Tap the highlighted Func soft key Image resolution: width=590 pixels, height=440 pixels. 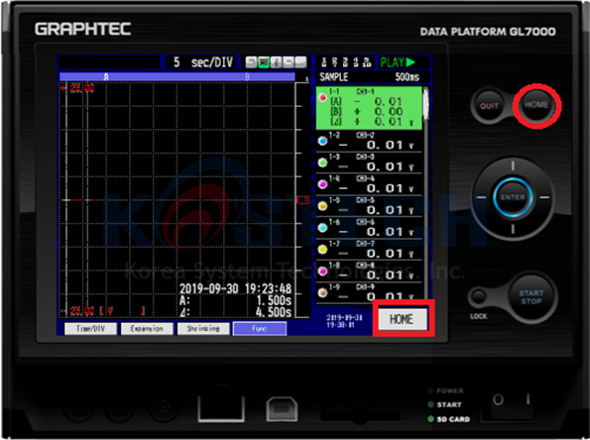(260, 329)
